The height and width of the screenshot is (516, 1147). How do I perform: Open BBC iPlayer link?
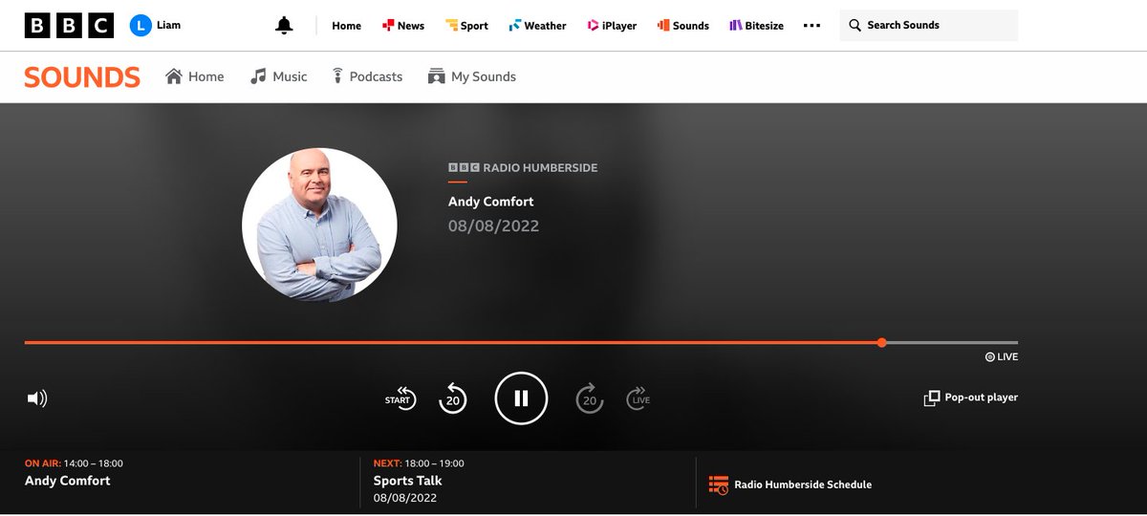(612, 26)
